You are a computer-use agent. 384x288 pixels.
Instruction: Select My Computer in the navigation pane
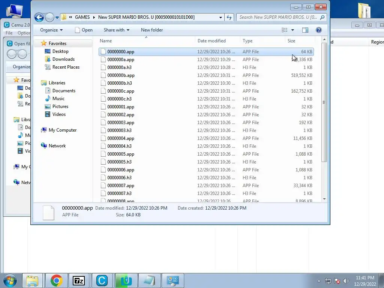pos(63,130)
